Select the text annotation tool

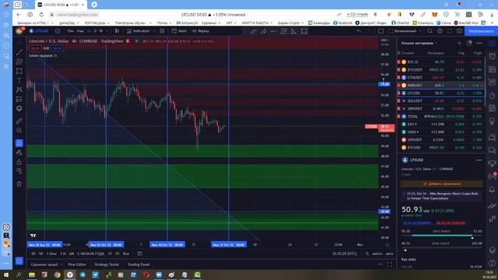click(x=19, y=80)
